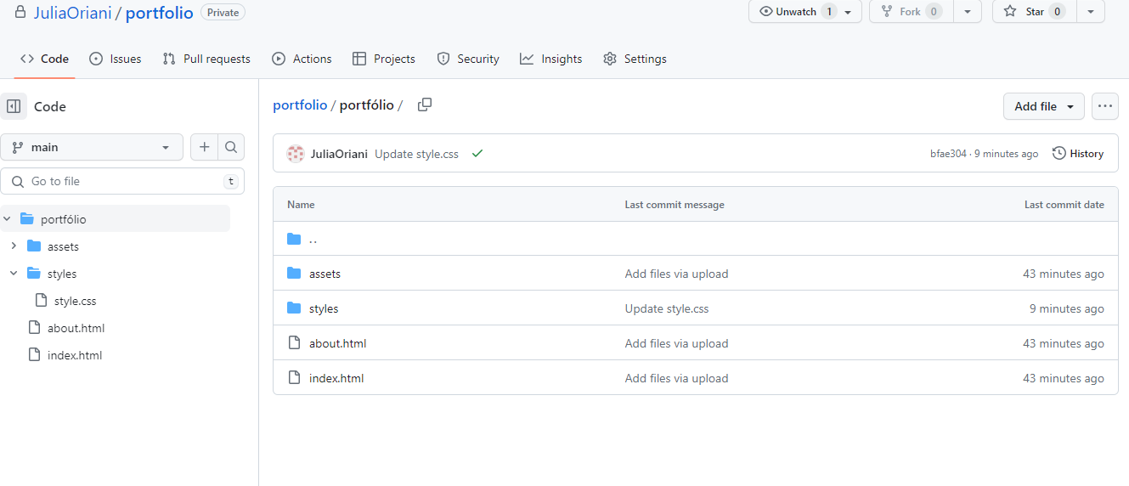Click the green commit status checkmark
Image resolution: width=1129 pixels, height=486 pixels.
click(x=477, y=154)
